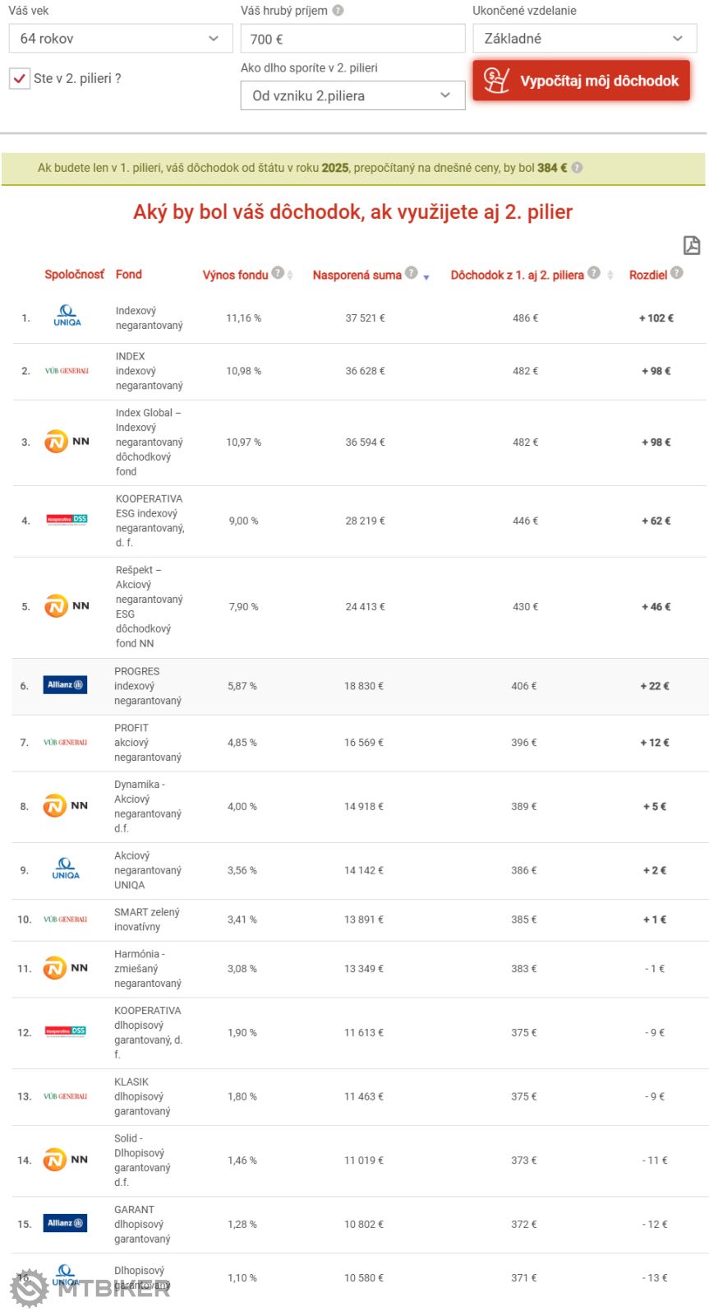Click the UNIQA logo in first row
Image resolution: width=709 pixels, height=1316 pixels.
click(67, 317)
